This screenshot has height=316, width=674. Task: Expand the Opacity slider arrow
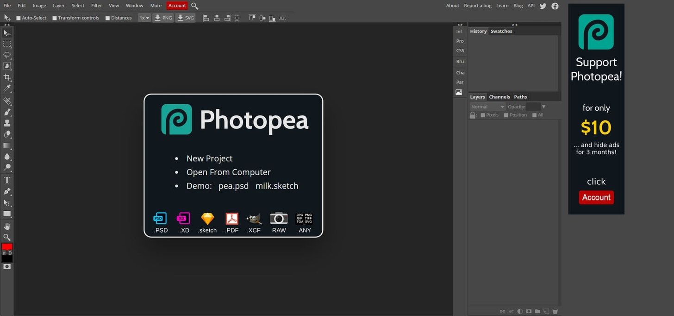(543, 107)
